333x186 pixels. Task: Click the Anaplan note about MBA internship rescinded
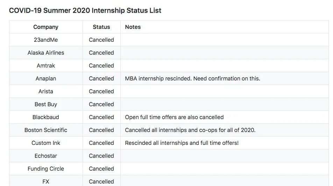(x=192, y=78)
